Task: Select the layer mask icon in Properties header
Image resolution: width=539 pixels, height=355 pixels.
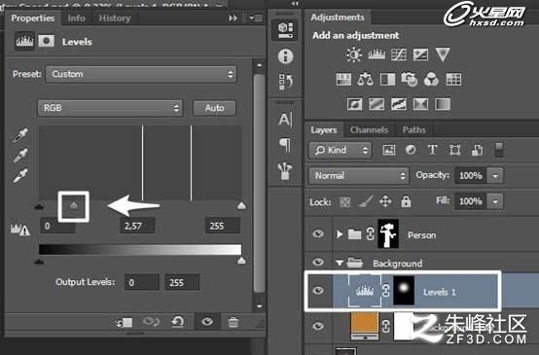Action: [47, 41]
